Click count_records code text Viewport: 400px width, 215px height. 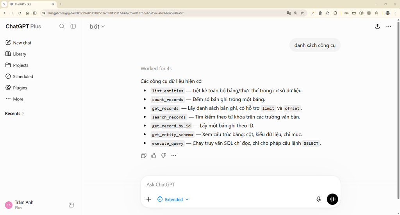[168, 100]
